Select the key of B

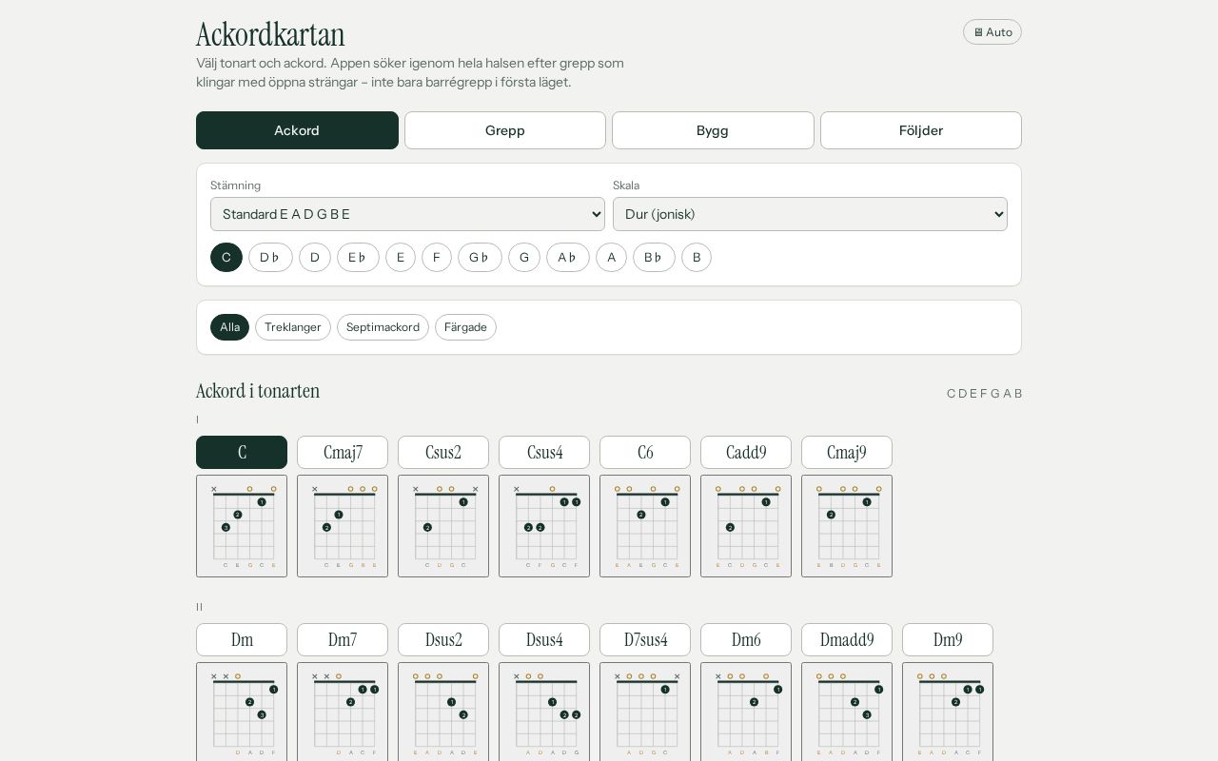697,258
